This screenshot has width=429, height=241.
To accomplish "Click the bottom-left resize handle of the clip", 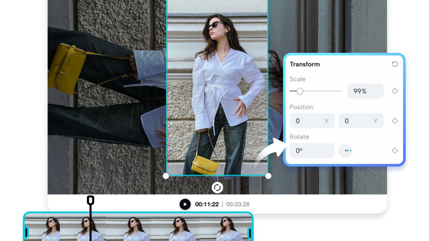I will click(167, 175).
